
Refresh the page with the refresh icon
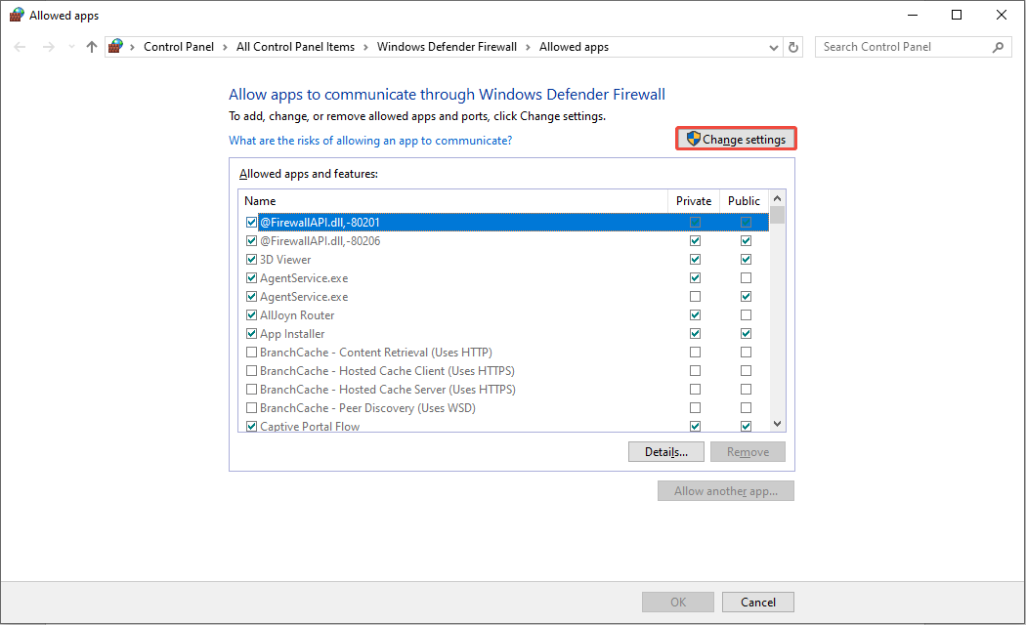[x=791, y=46]
